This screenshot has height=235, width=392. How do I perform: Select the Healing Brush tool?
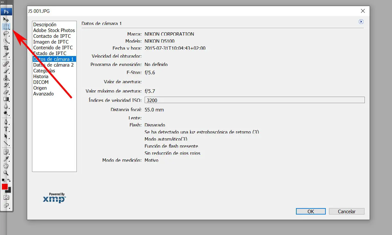6,64
